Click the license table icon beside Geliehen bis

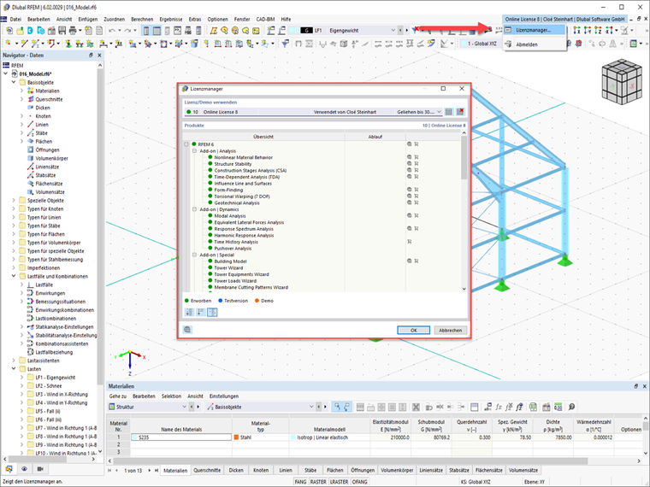tap(448, 112)
